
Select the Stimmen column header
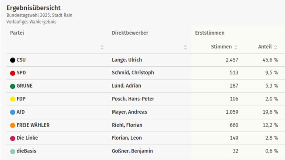(x=221, y=47)
